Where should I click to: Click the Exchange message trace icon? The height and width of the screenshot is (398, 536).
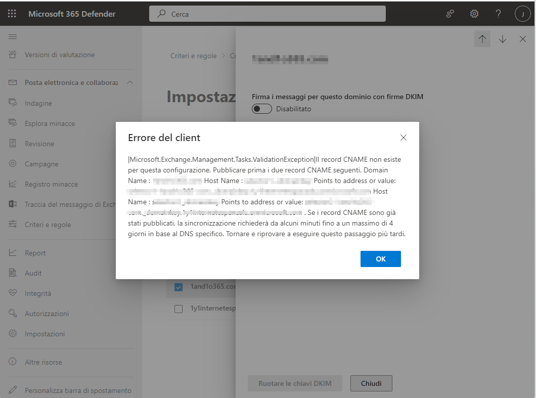(x=13, y=204)
